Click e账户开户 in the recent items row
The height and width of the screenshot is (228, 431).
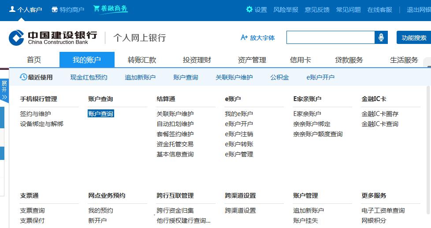[x=320, y=77]
